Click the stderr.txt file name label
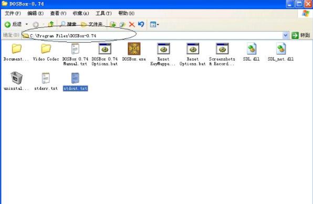313x204 pixels. coord(46,88)
